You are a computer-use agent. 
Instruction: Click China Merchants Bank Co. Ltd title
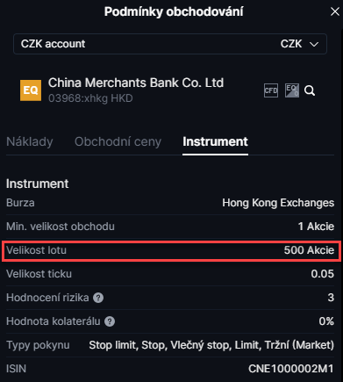136,83
